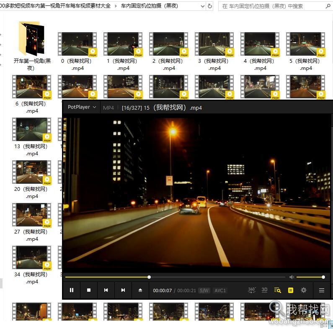The width and height of the screenshot is (333, 329).
Task: Click the search magnifier icon
Action: [x=328, y=6]
